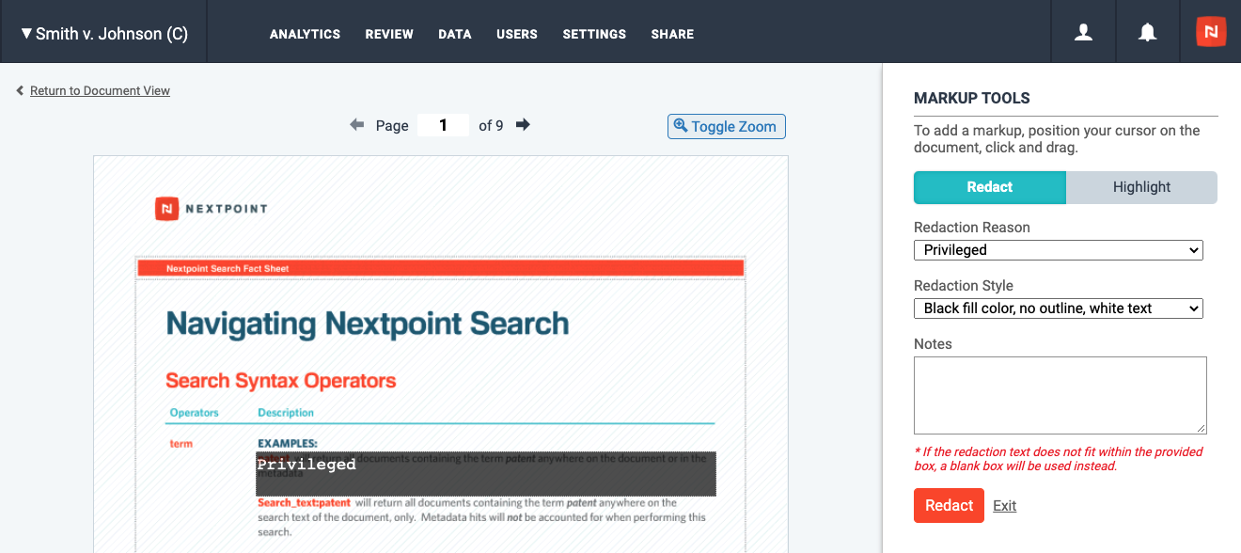
Task: Click the MARKUP TOOLS panel title
Action: (x=972, y=98)
